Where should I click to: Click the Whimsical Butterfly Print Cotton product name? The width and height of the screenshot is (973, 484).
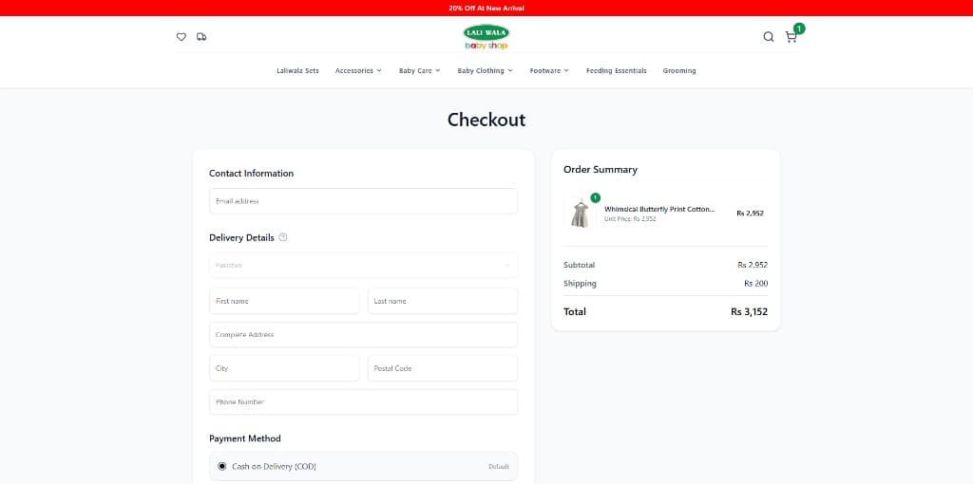pos(659,210)
